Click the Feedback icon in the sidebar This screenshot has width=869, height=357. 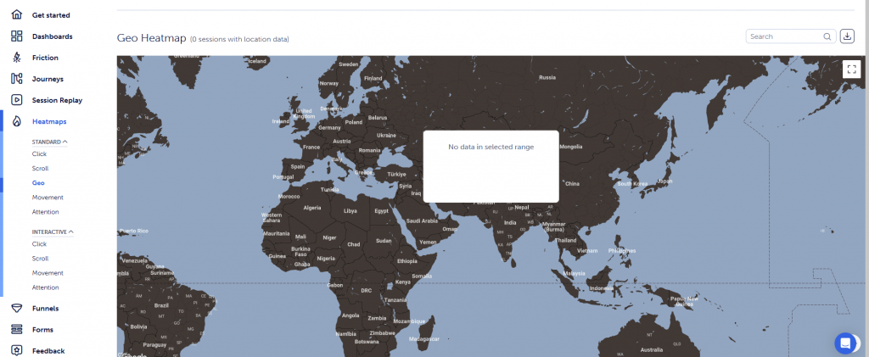coord(16,350)
